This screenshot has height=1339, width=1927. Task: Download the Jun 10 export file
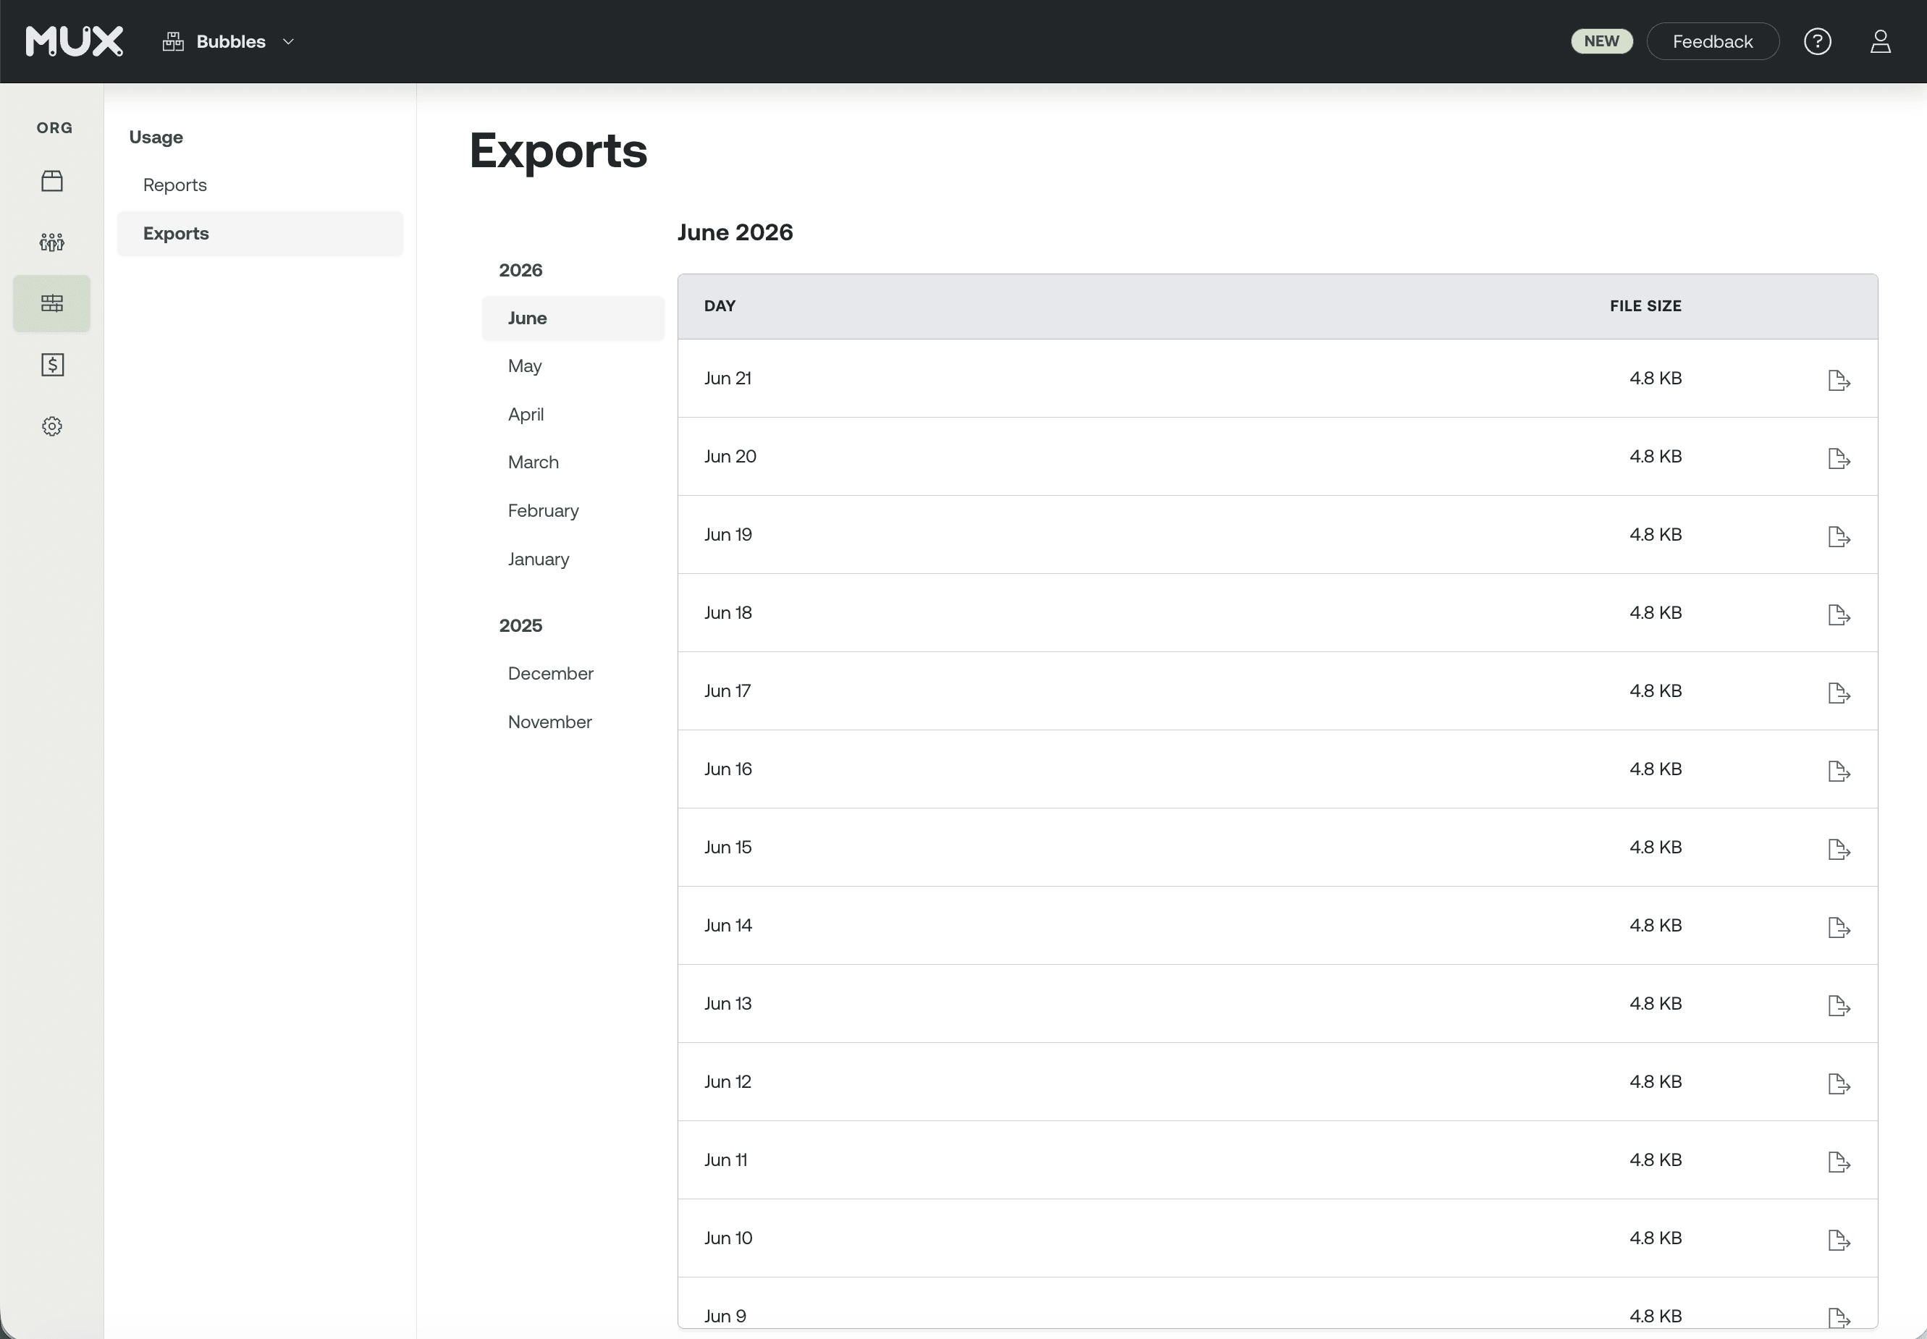[1839, 1239]
